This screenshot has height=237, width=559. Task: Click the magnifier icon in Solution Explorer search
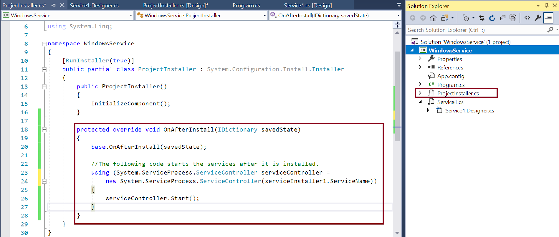[550, 30]
